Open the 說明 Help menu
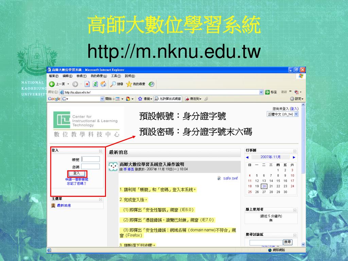The width and height of the screenshot is (348, 261). [x=130, y=76]
